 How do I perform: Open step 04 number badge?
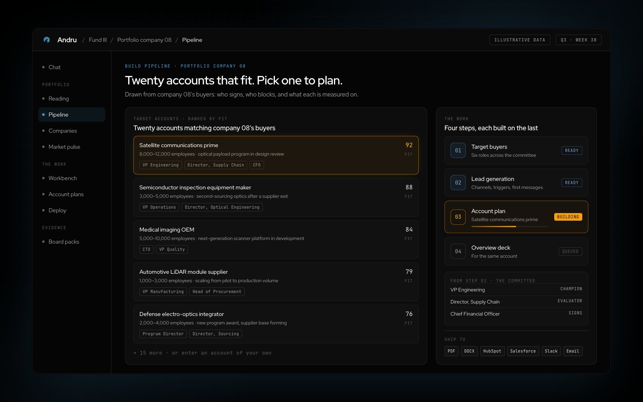pos(458,251)
